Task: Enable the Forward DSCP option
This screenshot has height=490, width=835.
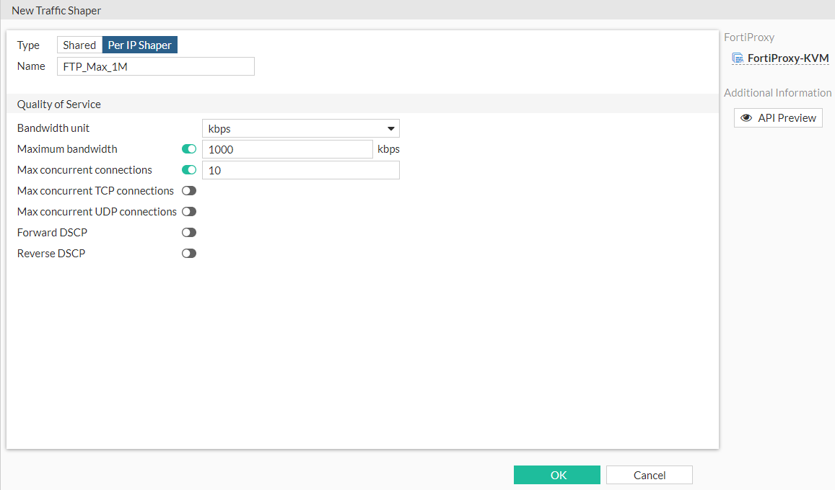Action: pos(188,232)
